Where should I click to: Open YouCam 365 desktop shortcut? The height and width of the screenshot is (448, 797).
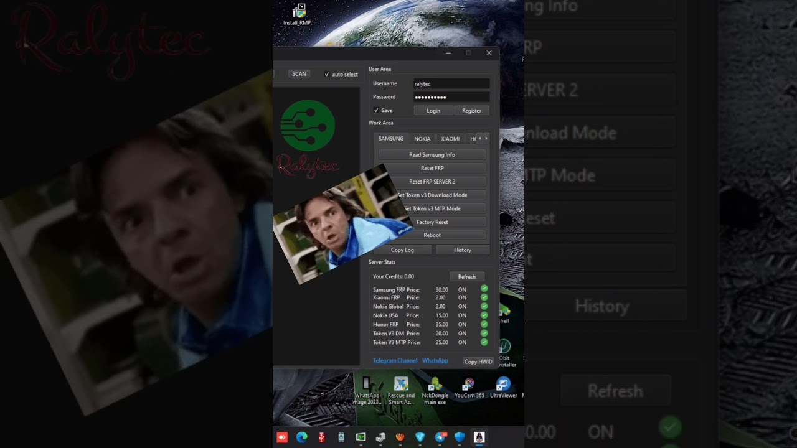(469, 388)
